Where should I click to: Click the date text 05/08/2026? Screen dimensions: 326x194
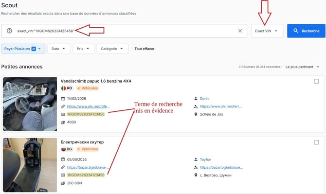pyautogui.click(x=77, y=159)
